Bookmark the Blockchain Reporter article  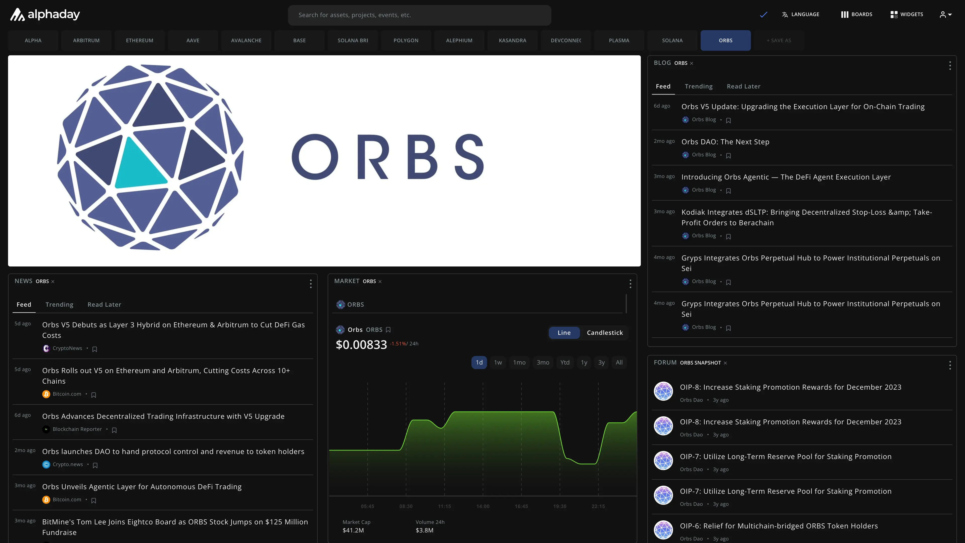[x=114, y=430]
